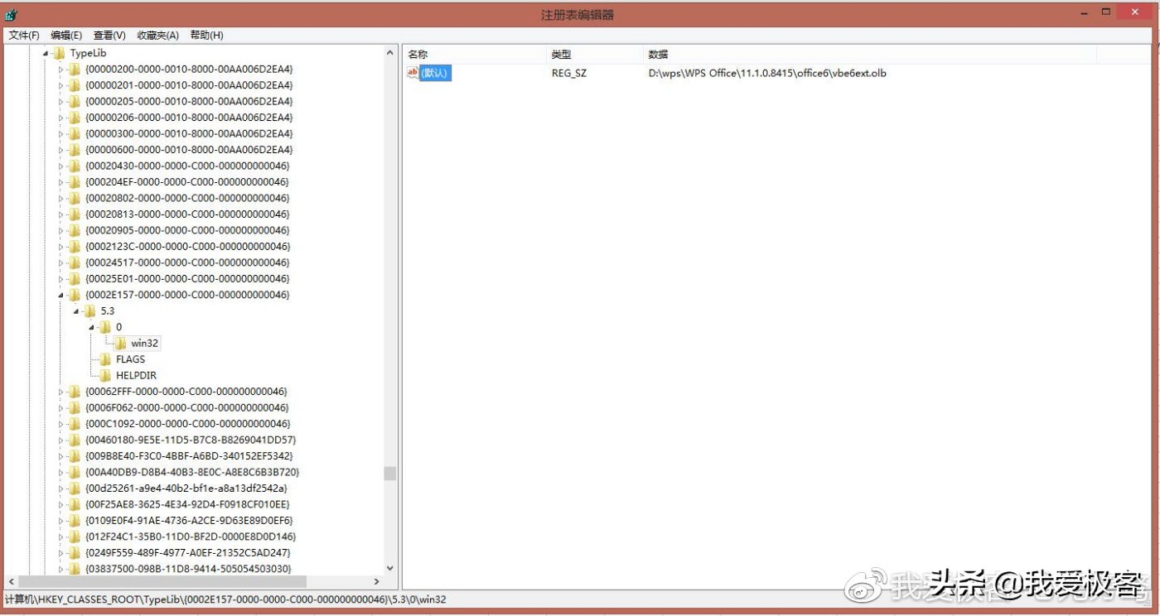Image resolution: width=1160 pixels, height=616 pixels.
Task: Select key {0002123C-0000-0000-C000-000000000046}
Action: 187,247
